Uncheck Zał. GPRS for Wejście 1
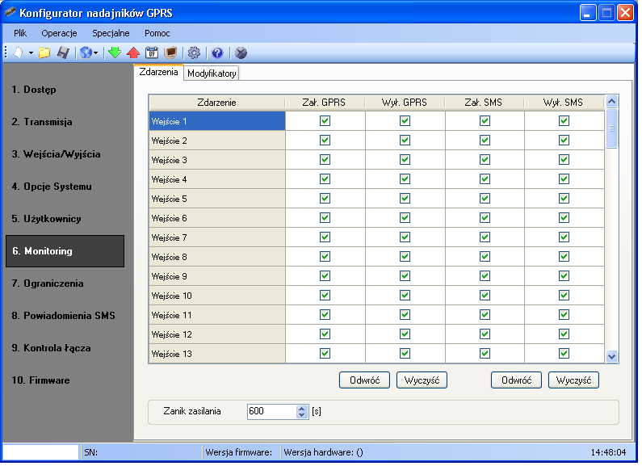 pos(325,121)
